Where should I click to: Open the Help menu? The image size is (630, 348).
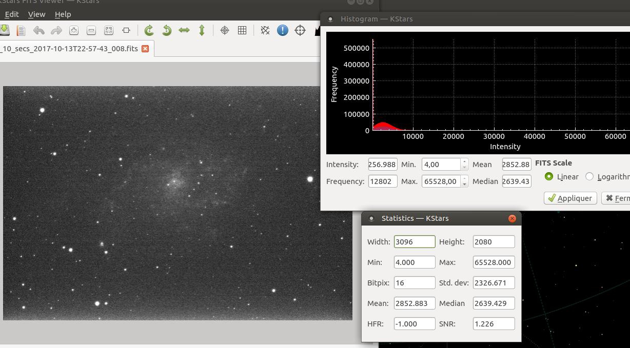point(63,14)
